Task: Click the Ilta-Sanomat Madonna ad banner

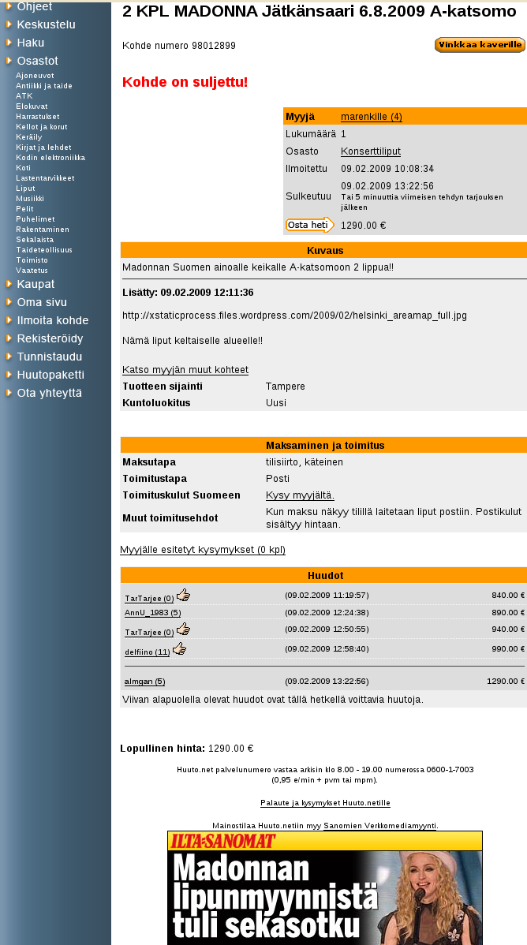Action: tap(324, 887)
